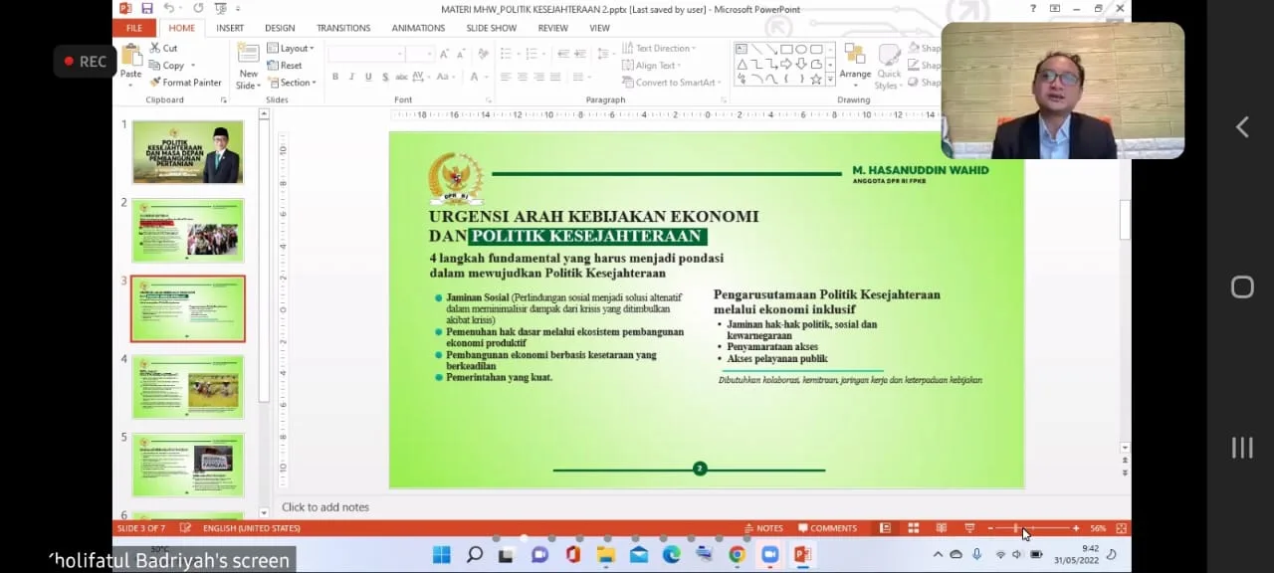Click Increase Font Size button
Image resolution: width=1274 pixels, height=573 pixels.
tap(446, 54)
